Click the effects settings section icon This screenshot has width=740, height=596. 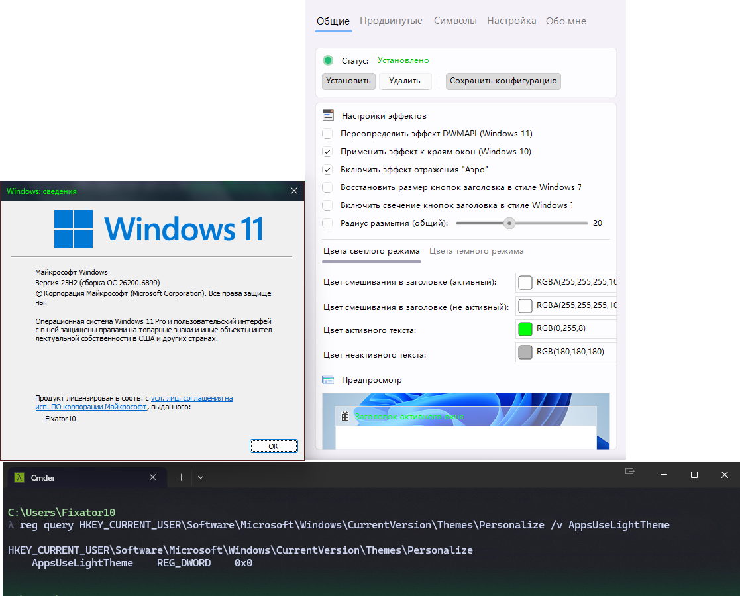(328, 115)
